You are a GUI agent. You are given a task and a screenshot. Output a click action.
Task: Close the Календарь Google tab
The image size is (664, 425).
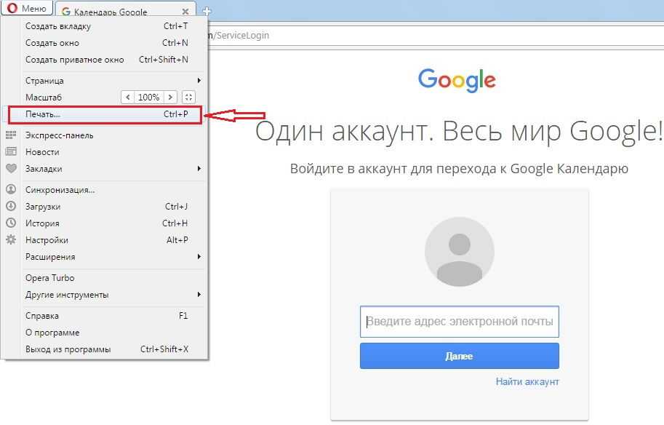185,12
